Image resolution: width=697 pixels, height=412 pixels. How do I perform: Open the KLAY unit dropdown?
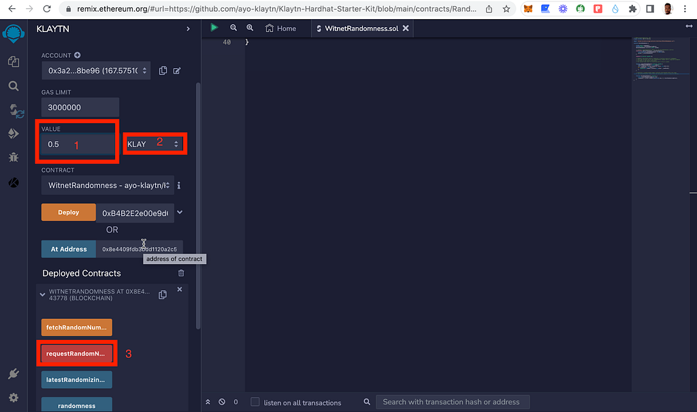[153, 144]
